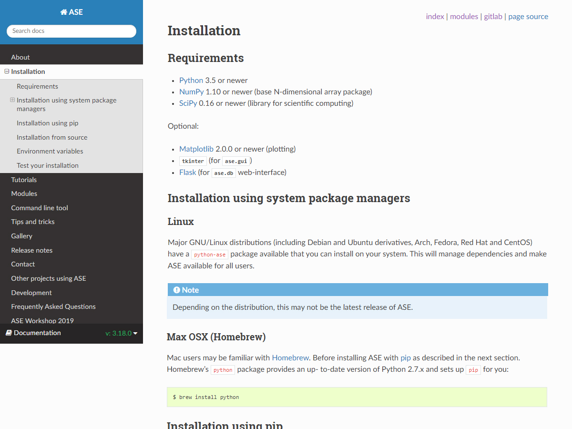Open the index link at top
The height and width of the screenshot is (429, 572).
tap(435, 16)
